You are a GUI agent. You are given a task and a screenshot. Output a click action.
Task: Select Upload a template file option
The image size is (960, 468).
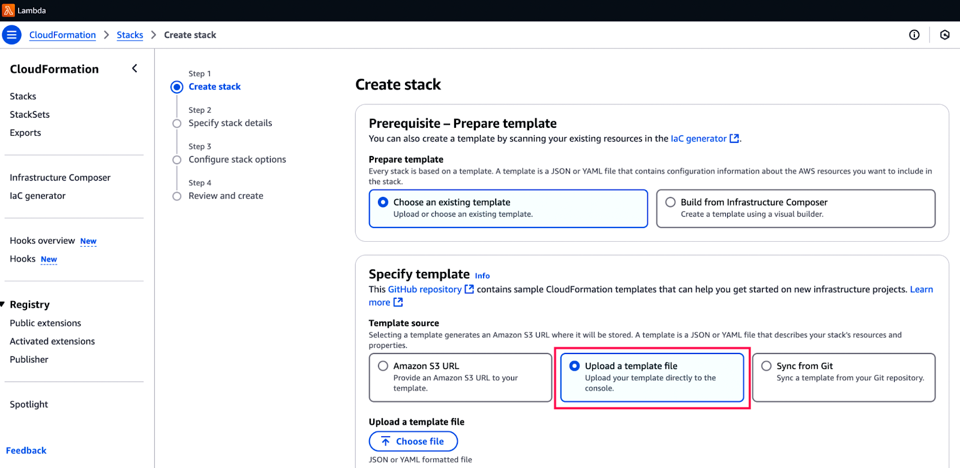[x=652, y=377]
